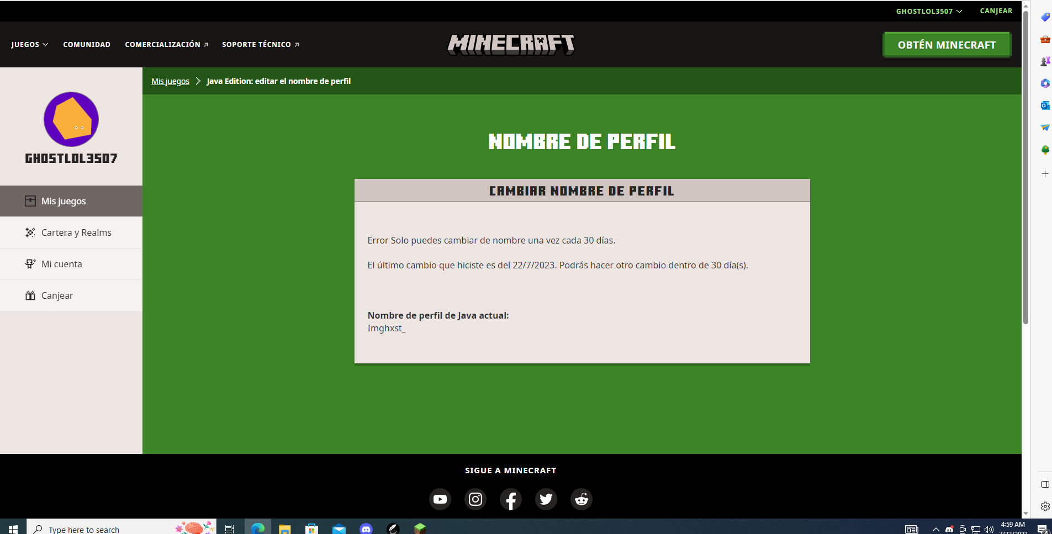Open the YouTube social icon
Image resolution: width=1052 pixels, height=534 pixels.
point(440,499)
